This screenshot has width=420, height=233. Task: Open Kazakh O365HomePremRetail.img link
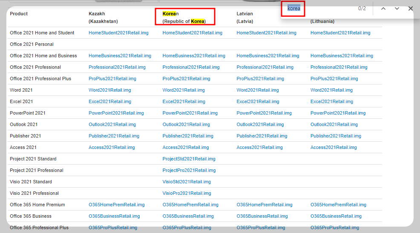point(117,205)
